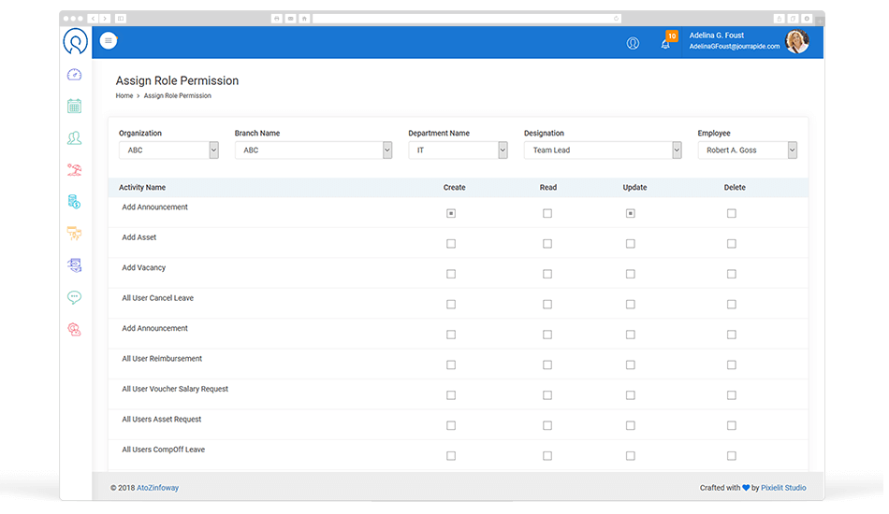This screenshot has height=514, width=889.
Task: Uncheck Update for first Add Announcement row
Action: [x=631, y=213]
